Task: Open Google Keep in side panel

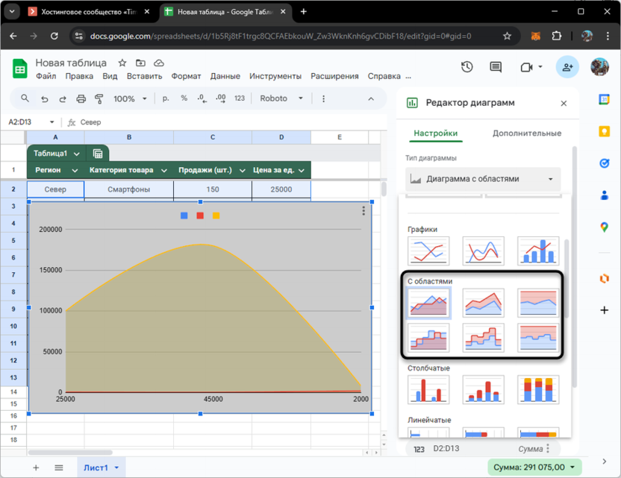Action: tap(605, 131)
